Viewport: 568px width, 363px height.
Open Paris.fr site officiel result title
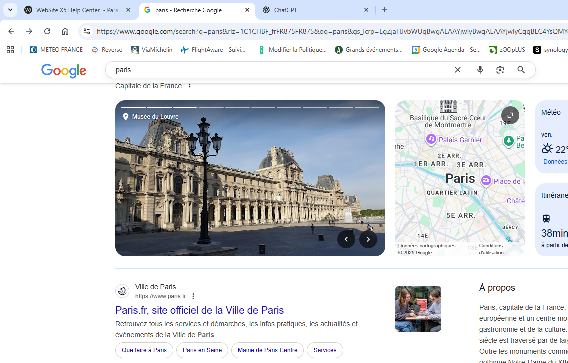pyautogui.click(x=199, y=310)
